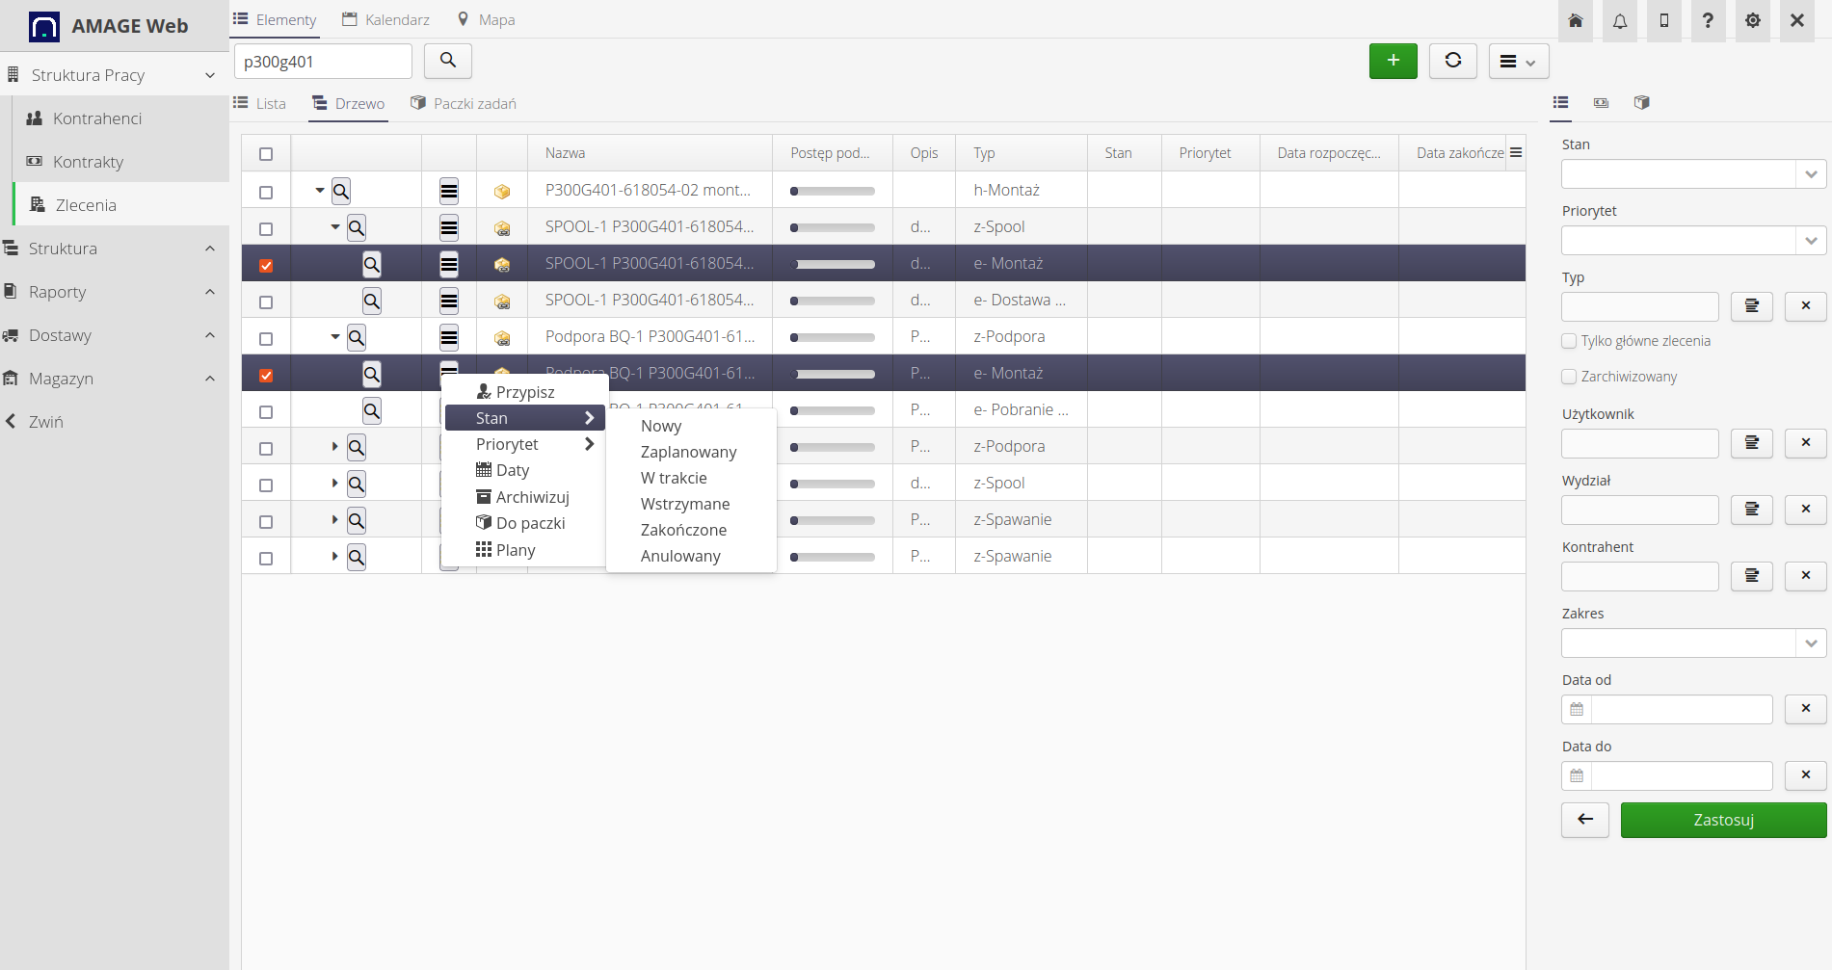Collapse the P300G401-618054-02 tree row
The image size is (1832, 970).
coord(320,191)
